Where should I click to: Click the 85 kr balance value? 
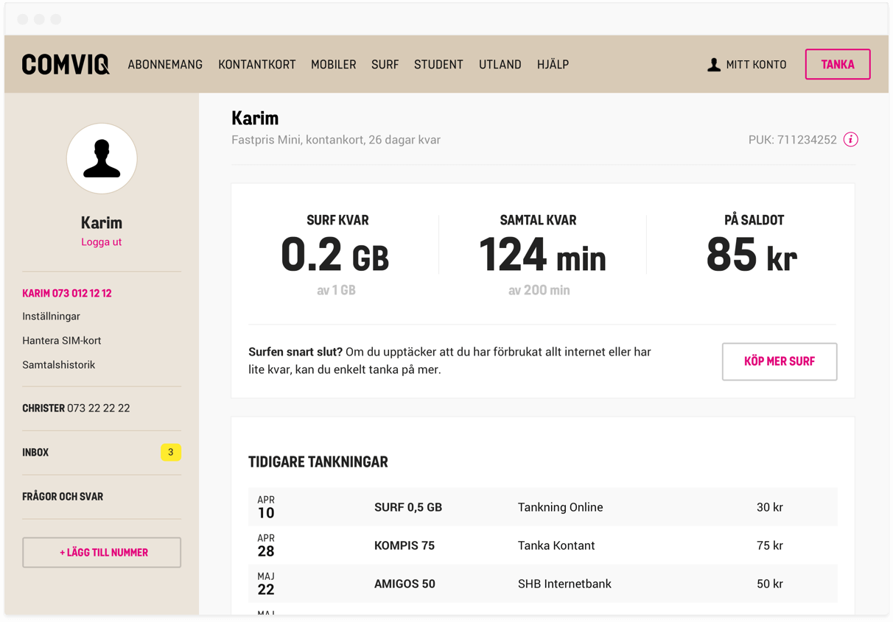pos(752,255)
